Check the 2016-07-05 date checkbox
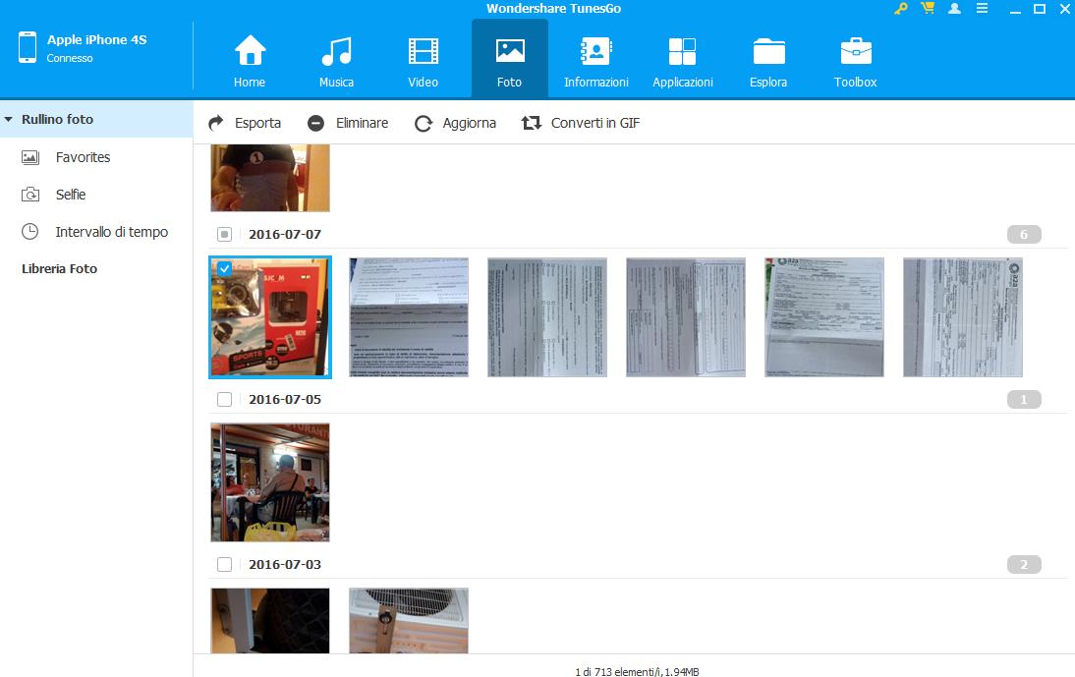Viewport: 1075px width, 677px height. point(224,400)
